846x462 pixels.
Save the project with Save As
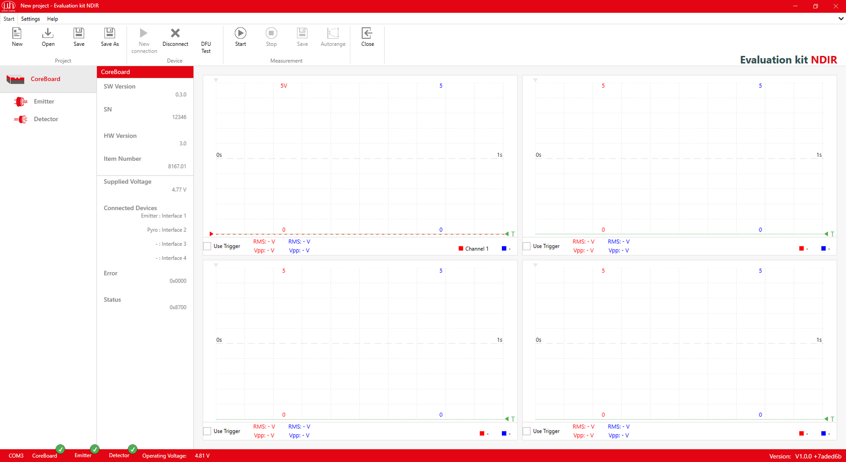click(x=109, y=37)
